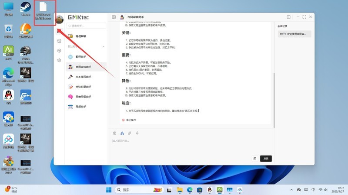348x195 pixels.
Task: Select the Steam desktop shortcut
Action: click(x=26, y=9)
